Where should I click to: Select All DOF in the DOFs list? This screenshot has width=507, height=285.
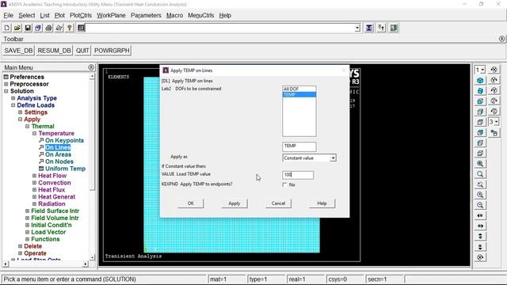click(x=299, y=89)
